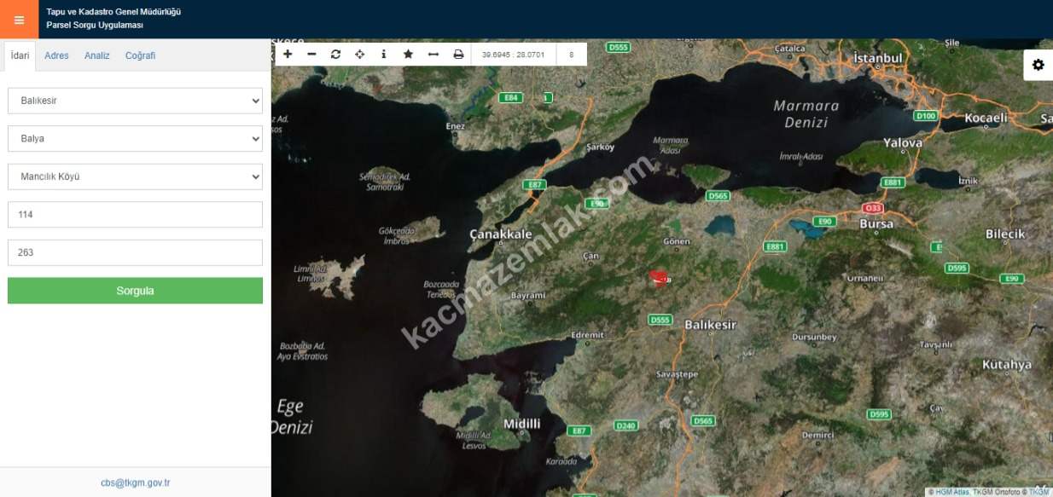Image resolution: width=1053 pixels, height=497 pixels.
Task: Click the red parcel marker on map
Action: (658, 277)
